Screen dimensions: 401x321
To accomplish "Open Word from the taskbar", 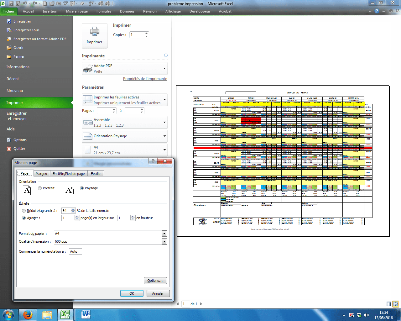I will 86,315.
